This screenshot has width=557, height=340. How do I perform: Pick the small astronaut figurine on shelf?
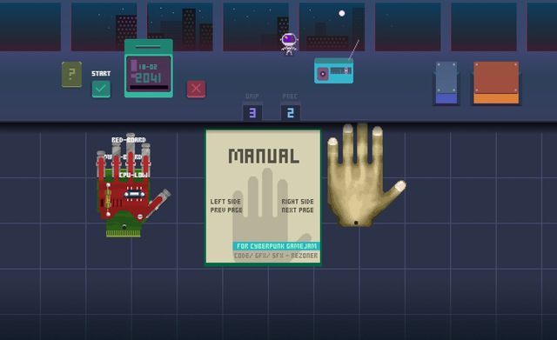[x=289, y=44]
